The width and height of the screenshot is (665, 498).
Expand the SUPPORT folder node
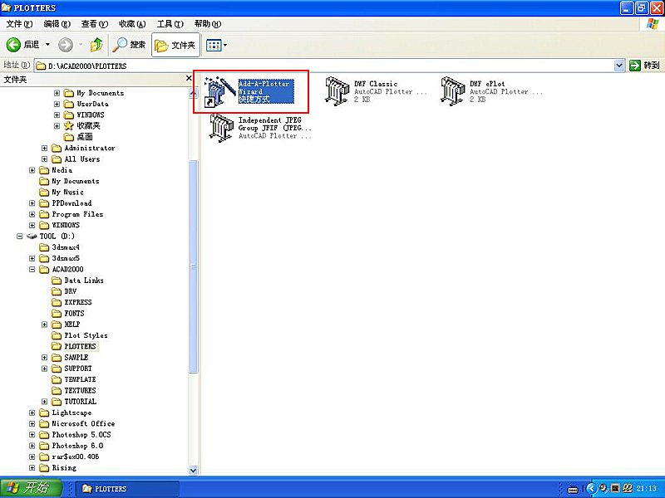point(44,369)
